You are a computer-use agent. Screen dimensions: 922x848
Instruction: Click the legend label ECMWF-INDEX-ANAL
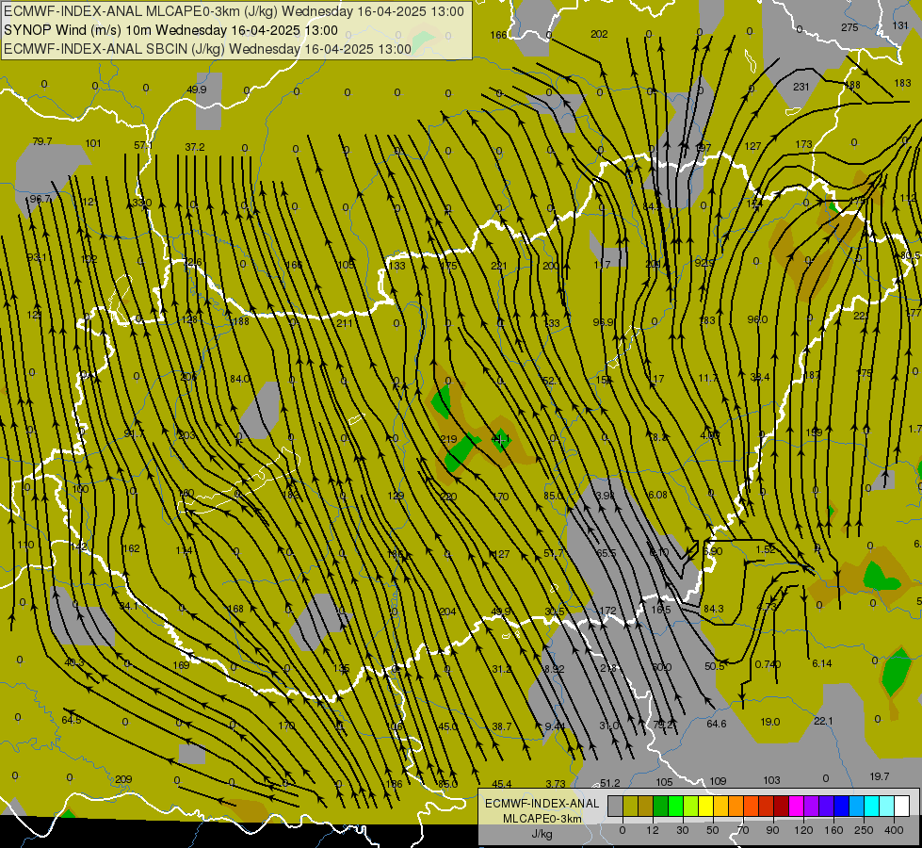(542, 804)
